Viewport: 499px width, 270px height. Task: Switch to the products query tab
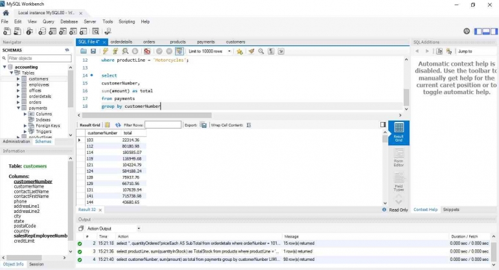[178, 42]
